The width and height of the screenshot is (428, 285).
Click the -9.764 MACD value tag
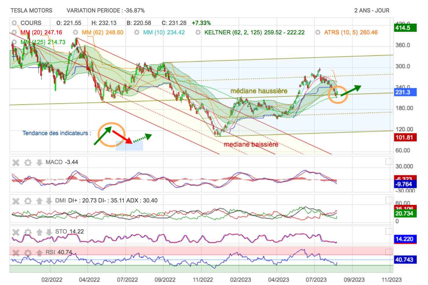tap(405, 184)
